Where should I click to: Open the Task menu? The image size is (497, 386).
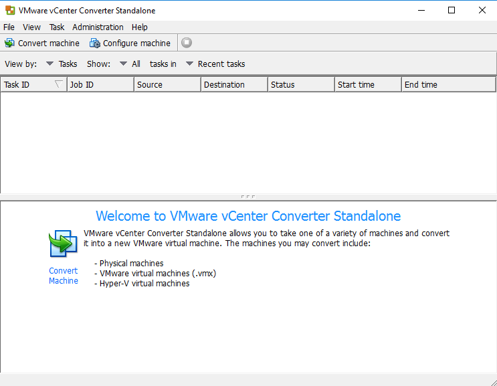[x=57, y=27]
